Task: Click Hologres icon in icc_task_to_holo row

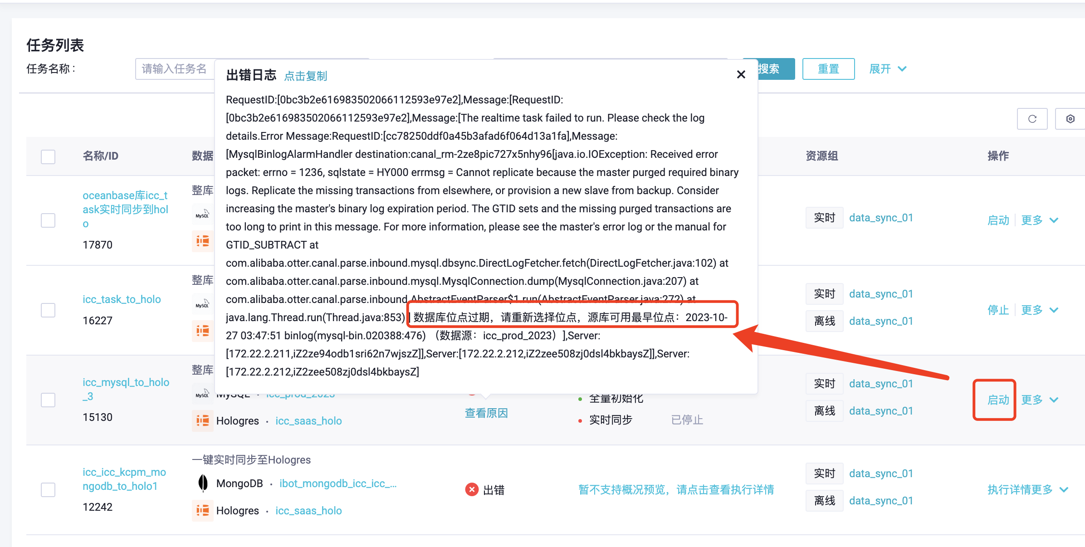Action: click(x=202, y=331)
